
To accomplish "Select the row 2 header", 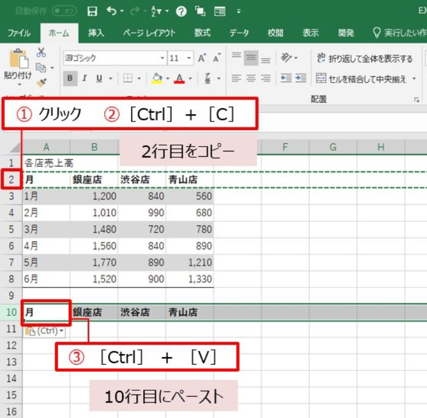I will [11, 180].
